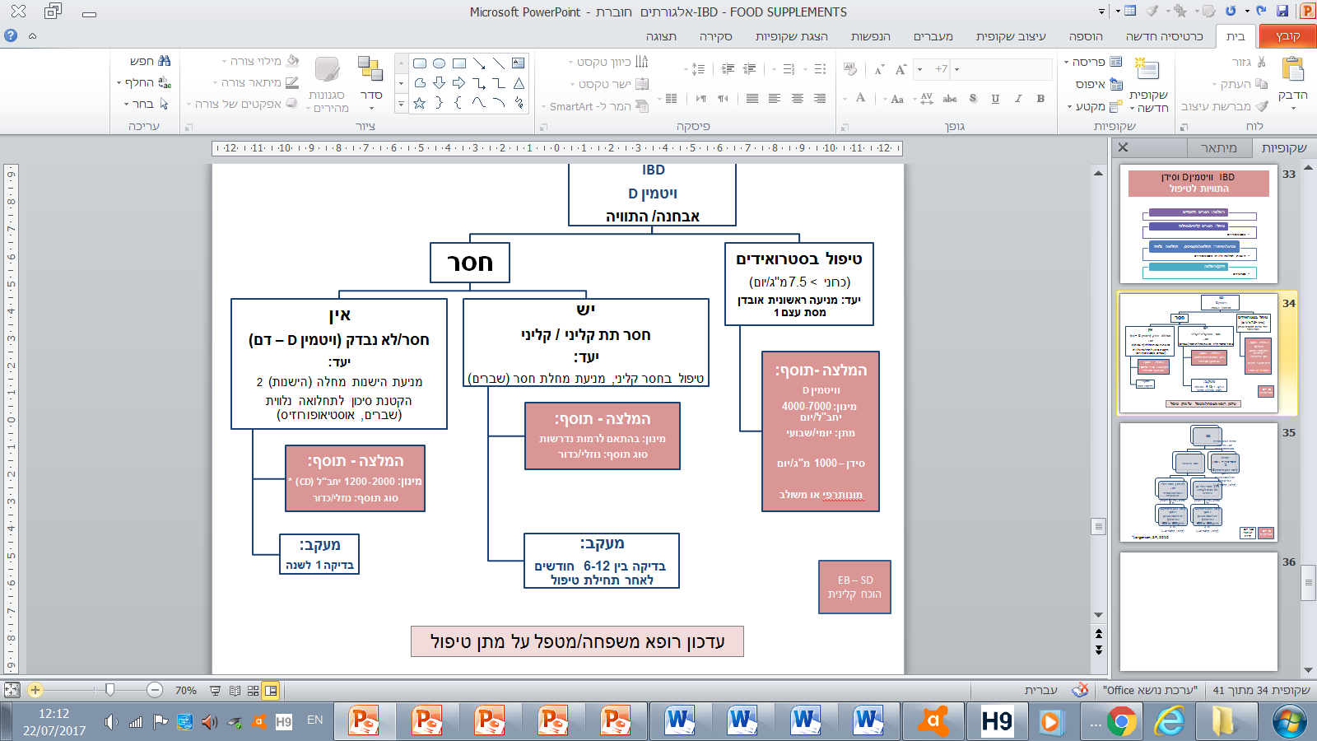1317x741 pixels.
Task: Toggle Italic text formatting
Action: 1018,99
